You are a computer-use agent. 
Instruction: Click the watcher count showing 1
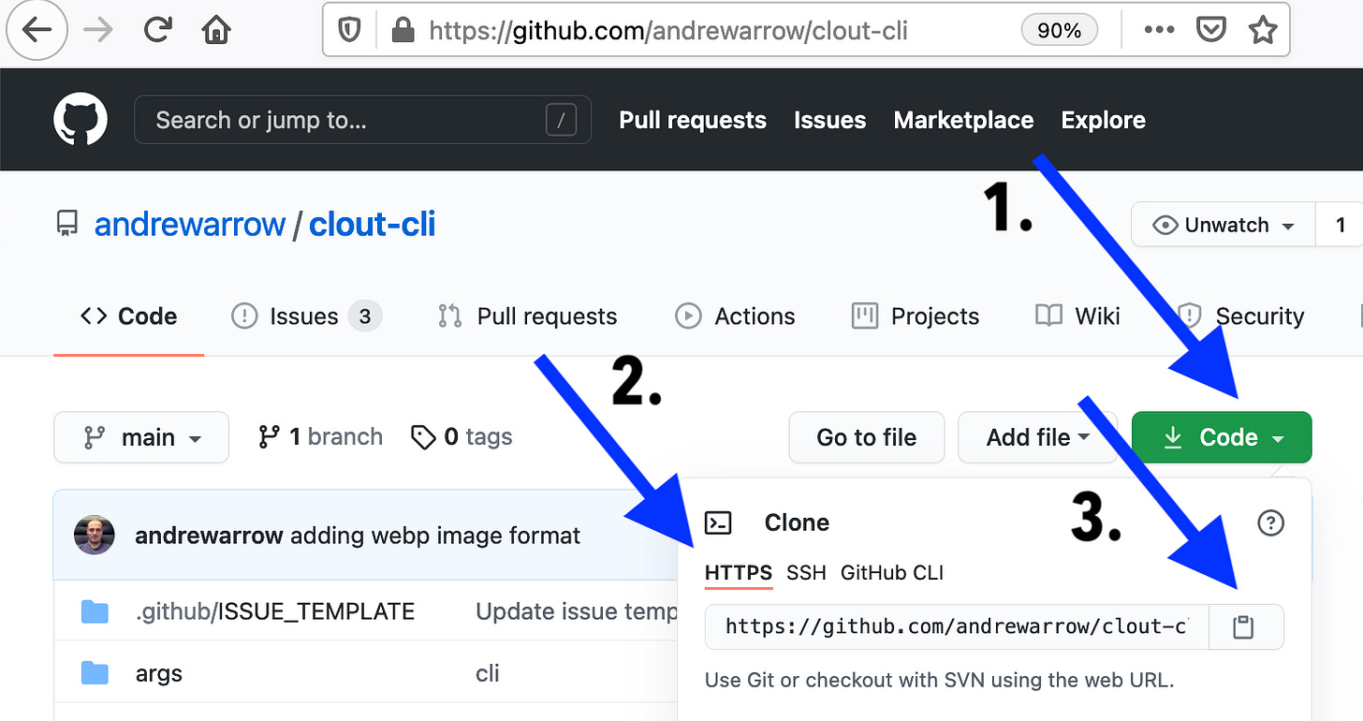coord(1340,225)
